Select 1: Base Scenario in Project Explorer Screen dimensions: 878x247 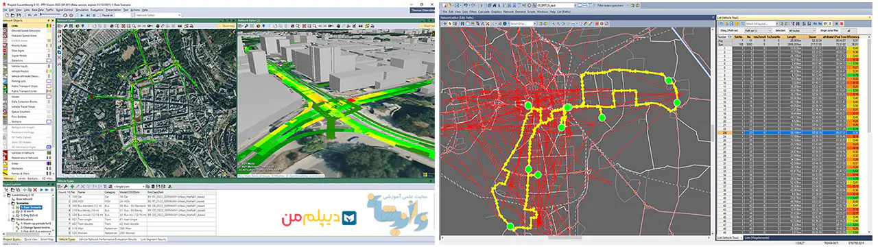(x=31, y=207)
